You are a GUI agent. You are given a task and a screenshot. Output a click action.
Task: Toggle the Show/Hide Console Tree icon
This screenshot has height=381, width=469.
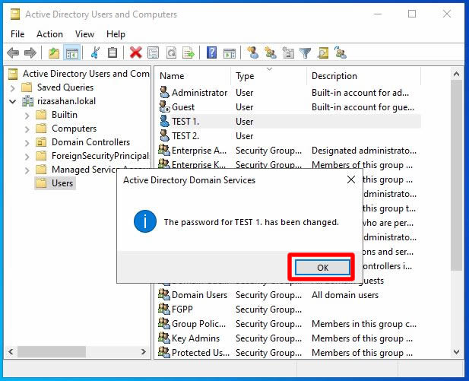(72, 53)
